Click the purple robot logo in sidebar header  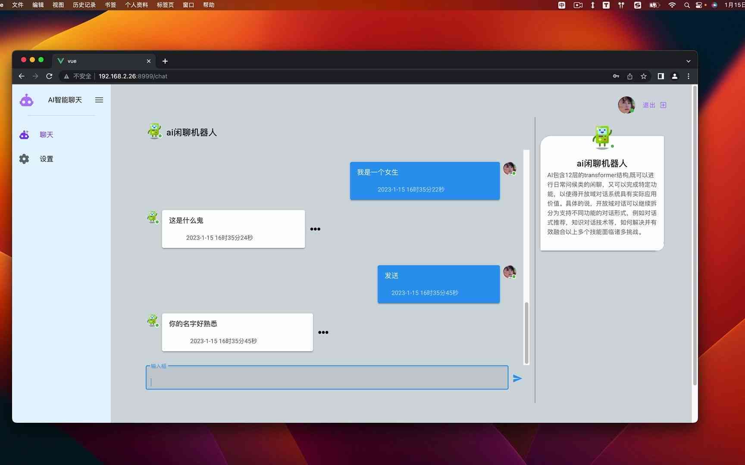[x=26, y=100]
